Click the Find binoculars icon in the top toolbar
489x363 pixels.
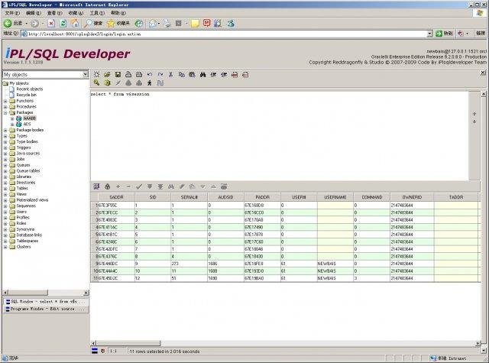tap(202, 75)
